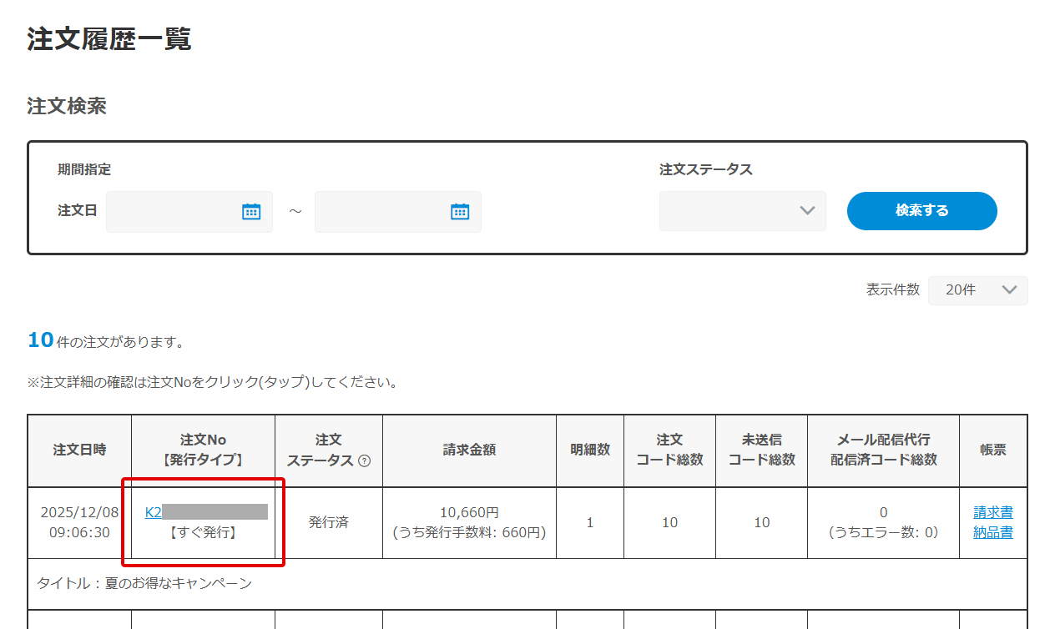Click the 注文日時 column header

(79, 450)
